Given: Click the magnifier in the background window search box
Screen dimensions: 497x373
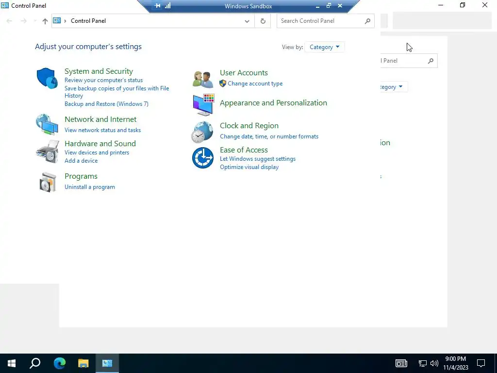Looking at the screenshot, I should click(x=431, y=61).
